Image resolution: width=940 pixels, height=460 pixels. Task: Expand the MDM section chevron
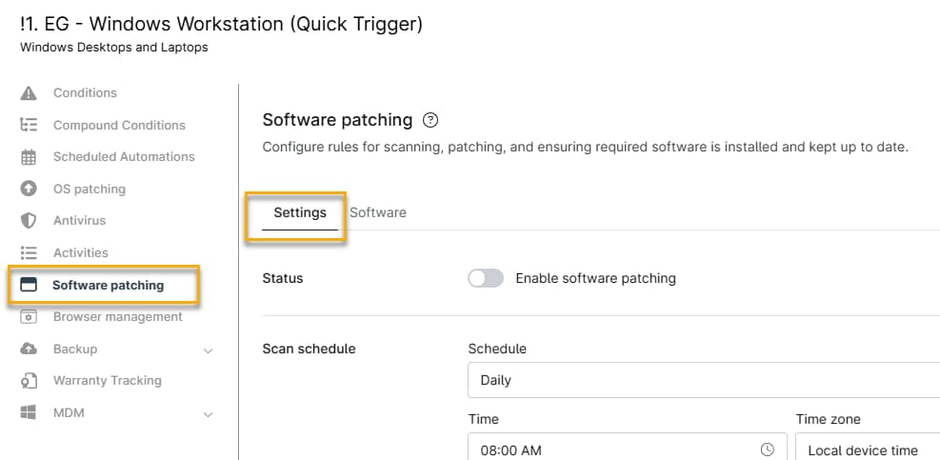tap(209, 413)
